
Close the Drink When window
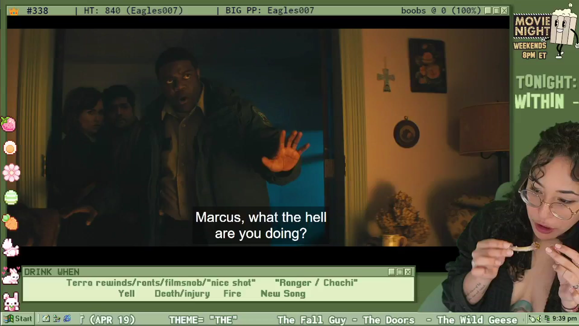pos(408,272)
